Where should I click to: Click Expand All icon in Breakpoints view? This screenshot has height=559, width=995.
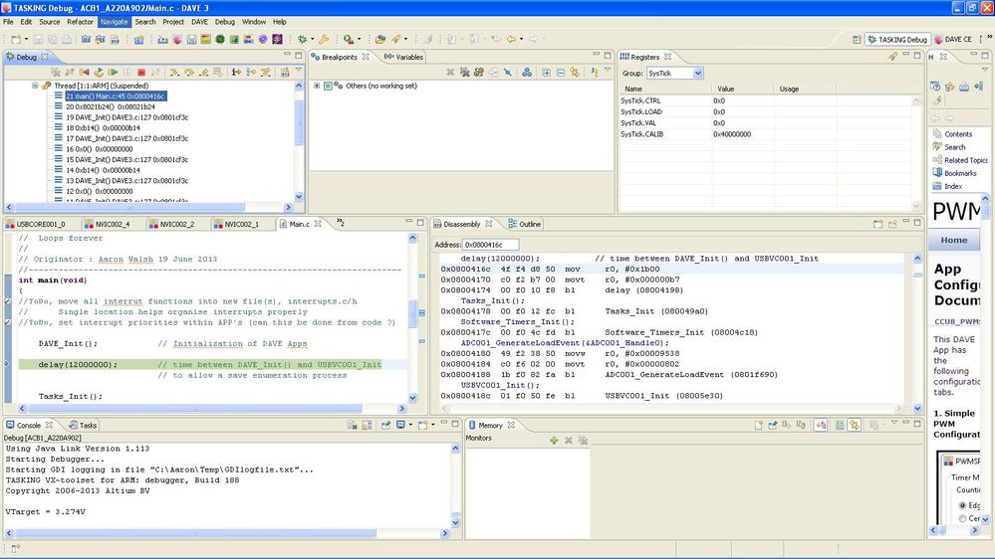(x=547, y=73)
